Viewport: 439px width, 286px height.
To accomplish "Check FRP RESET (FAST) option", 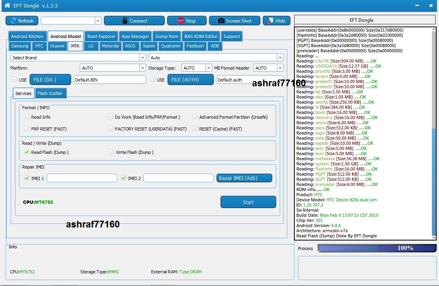I will (x=26, y=129).
